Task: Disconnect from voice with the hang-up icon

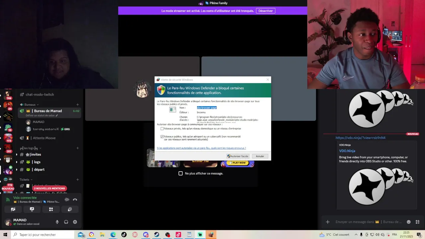Action: point(75,199)
